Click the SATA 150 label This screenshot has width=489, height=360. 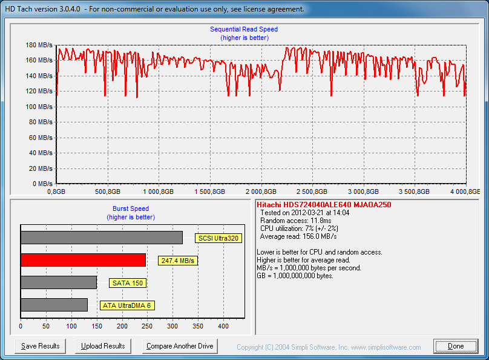point(128,283)
